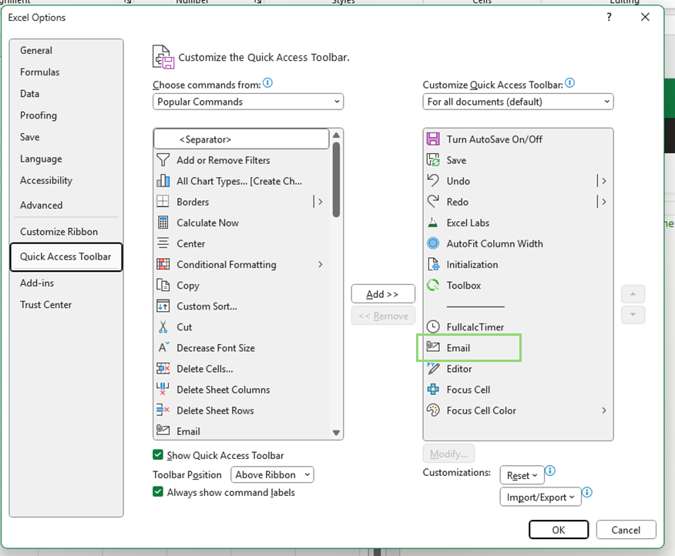Click the Delete Sheet Columns icon
Viewport: 675px width, 556px height.
[163, 389]
